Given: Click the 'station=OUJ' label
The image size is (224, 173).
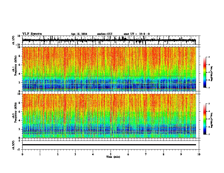Looking at the screenshot, I should pyautogui.click(x=105, y=34).
